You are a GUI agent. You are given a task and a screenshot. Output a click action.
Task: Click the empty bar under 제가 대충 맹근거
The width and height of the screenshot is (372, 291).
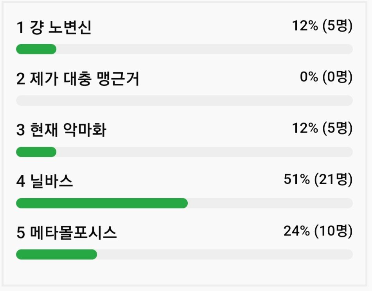pos(184,101)
